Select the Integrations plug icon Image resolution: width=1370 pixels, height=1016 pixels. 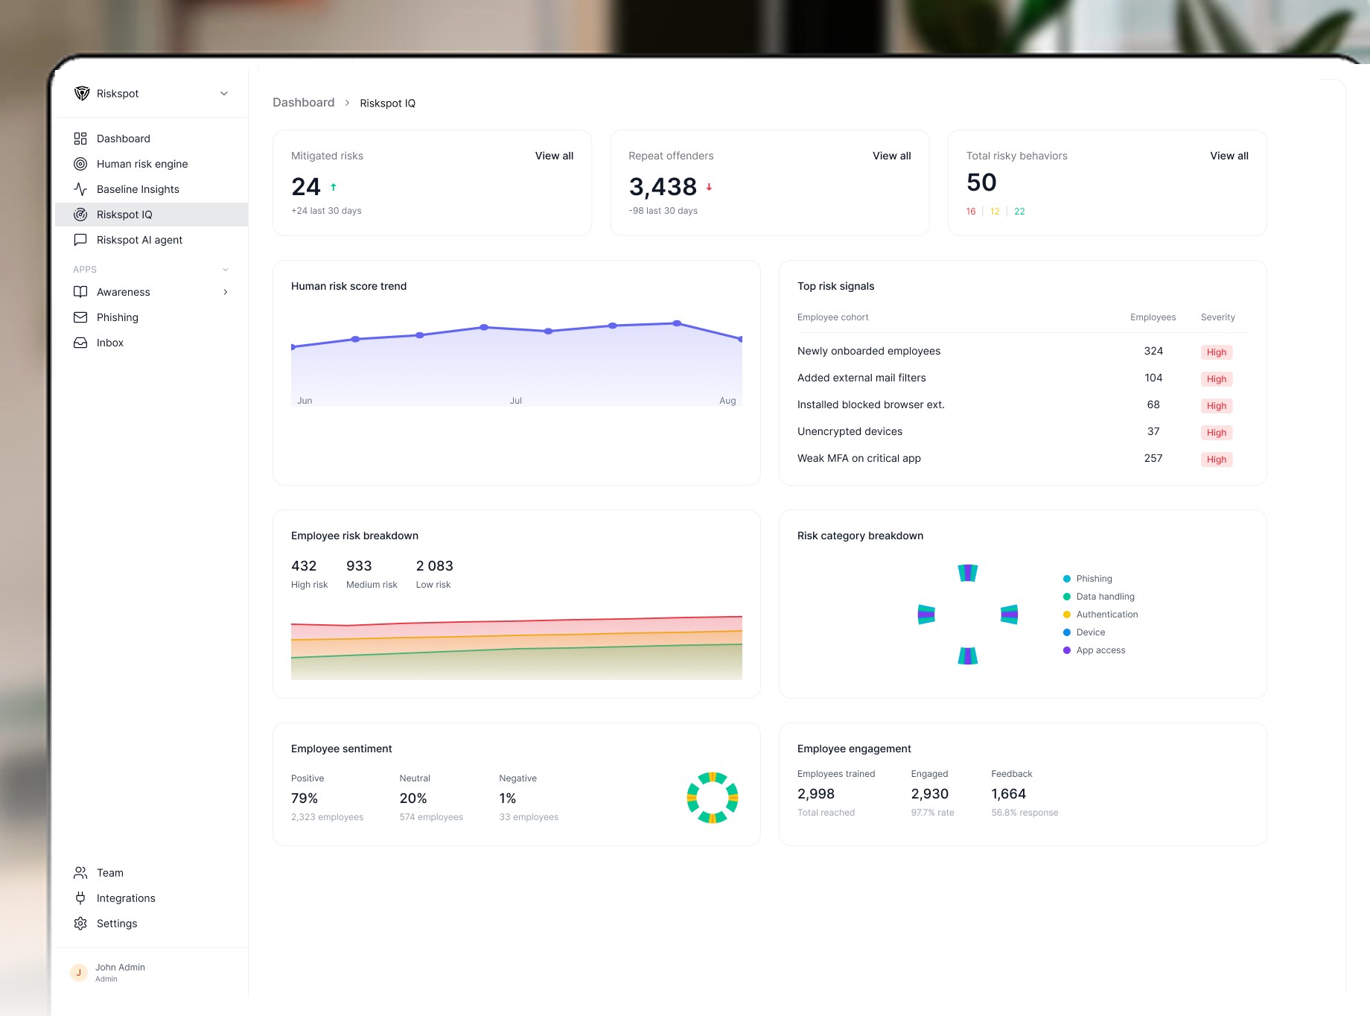80,898
